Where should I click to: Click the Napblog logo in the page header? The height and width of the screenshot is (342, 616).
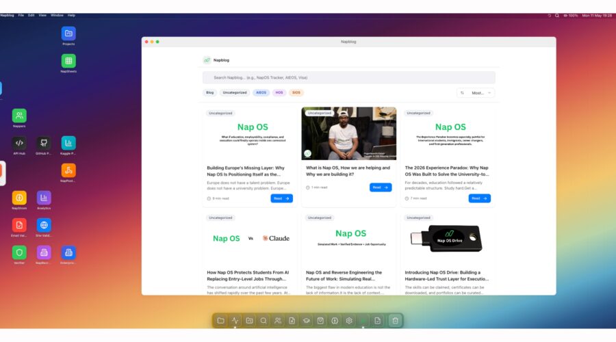(207, 60)
